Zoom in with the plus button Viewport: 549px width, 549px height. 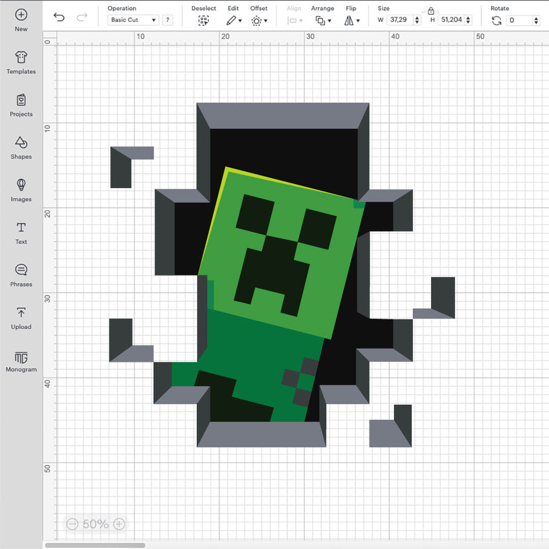tap(119, 524)
